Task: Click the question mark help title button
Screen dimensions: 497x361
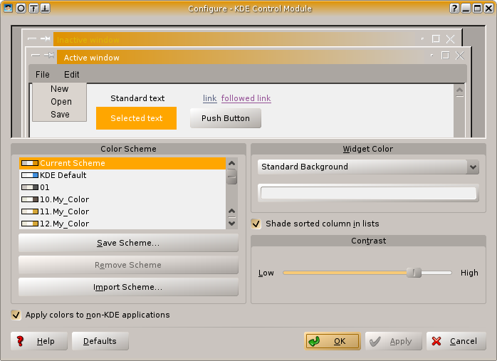Action: pos(454,8)
